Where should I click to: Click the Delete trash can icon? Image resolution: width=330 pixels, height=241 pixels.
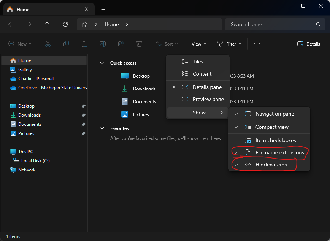139,44
